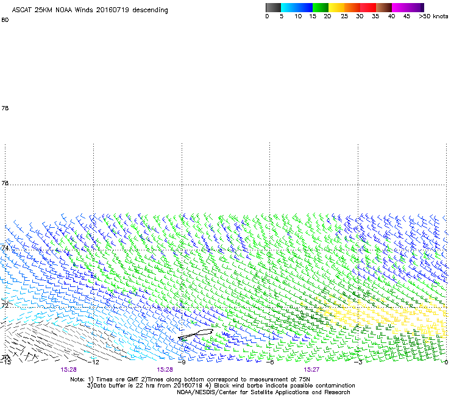This screenshot has width=451, height=396.
Task: Pick the red 30–35 knot legend segment
Action: (x=368, y=7)
